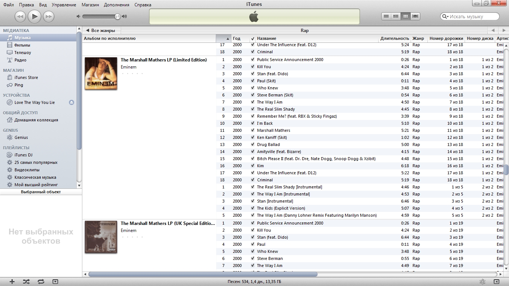The image size is (509, 286).
Task: Open the iTunes DJ playlist icon
Action: (x=10, y=155)
